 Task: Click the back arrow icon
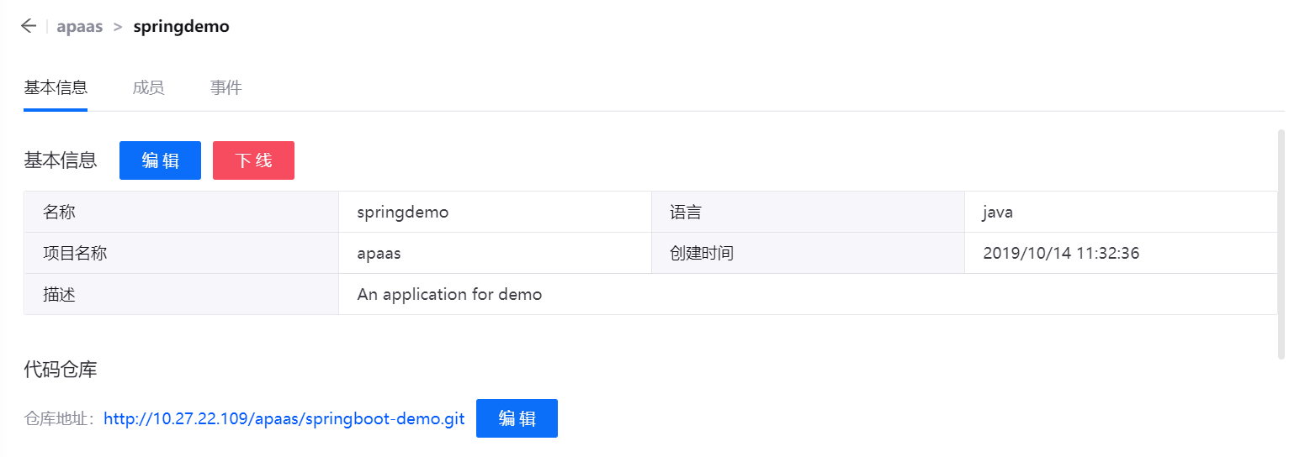click(29, 26)
